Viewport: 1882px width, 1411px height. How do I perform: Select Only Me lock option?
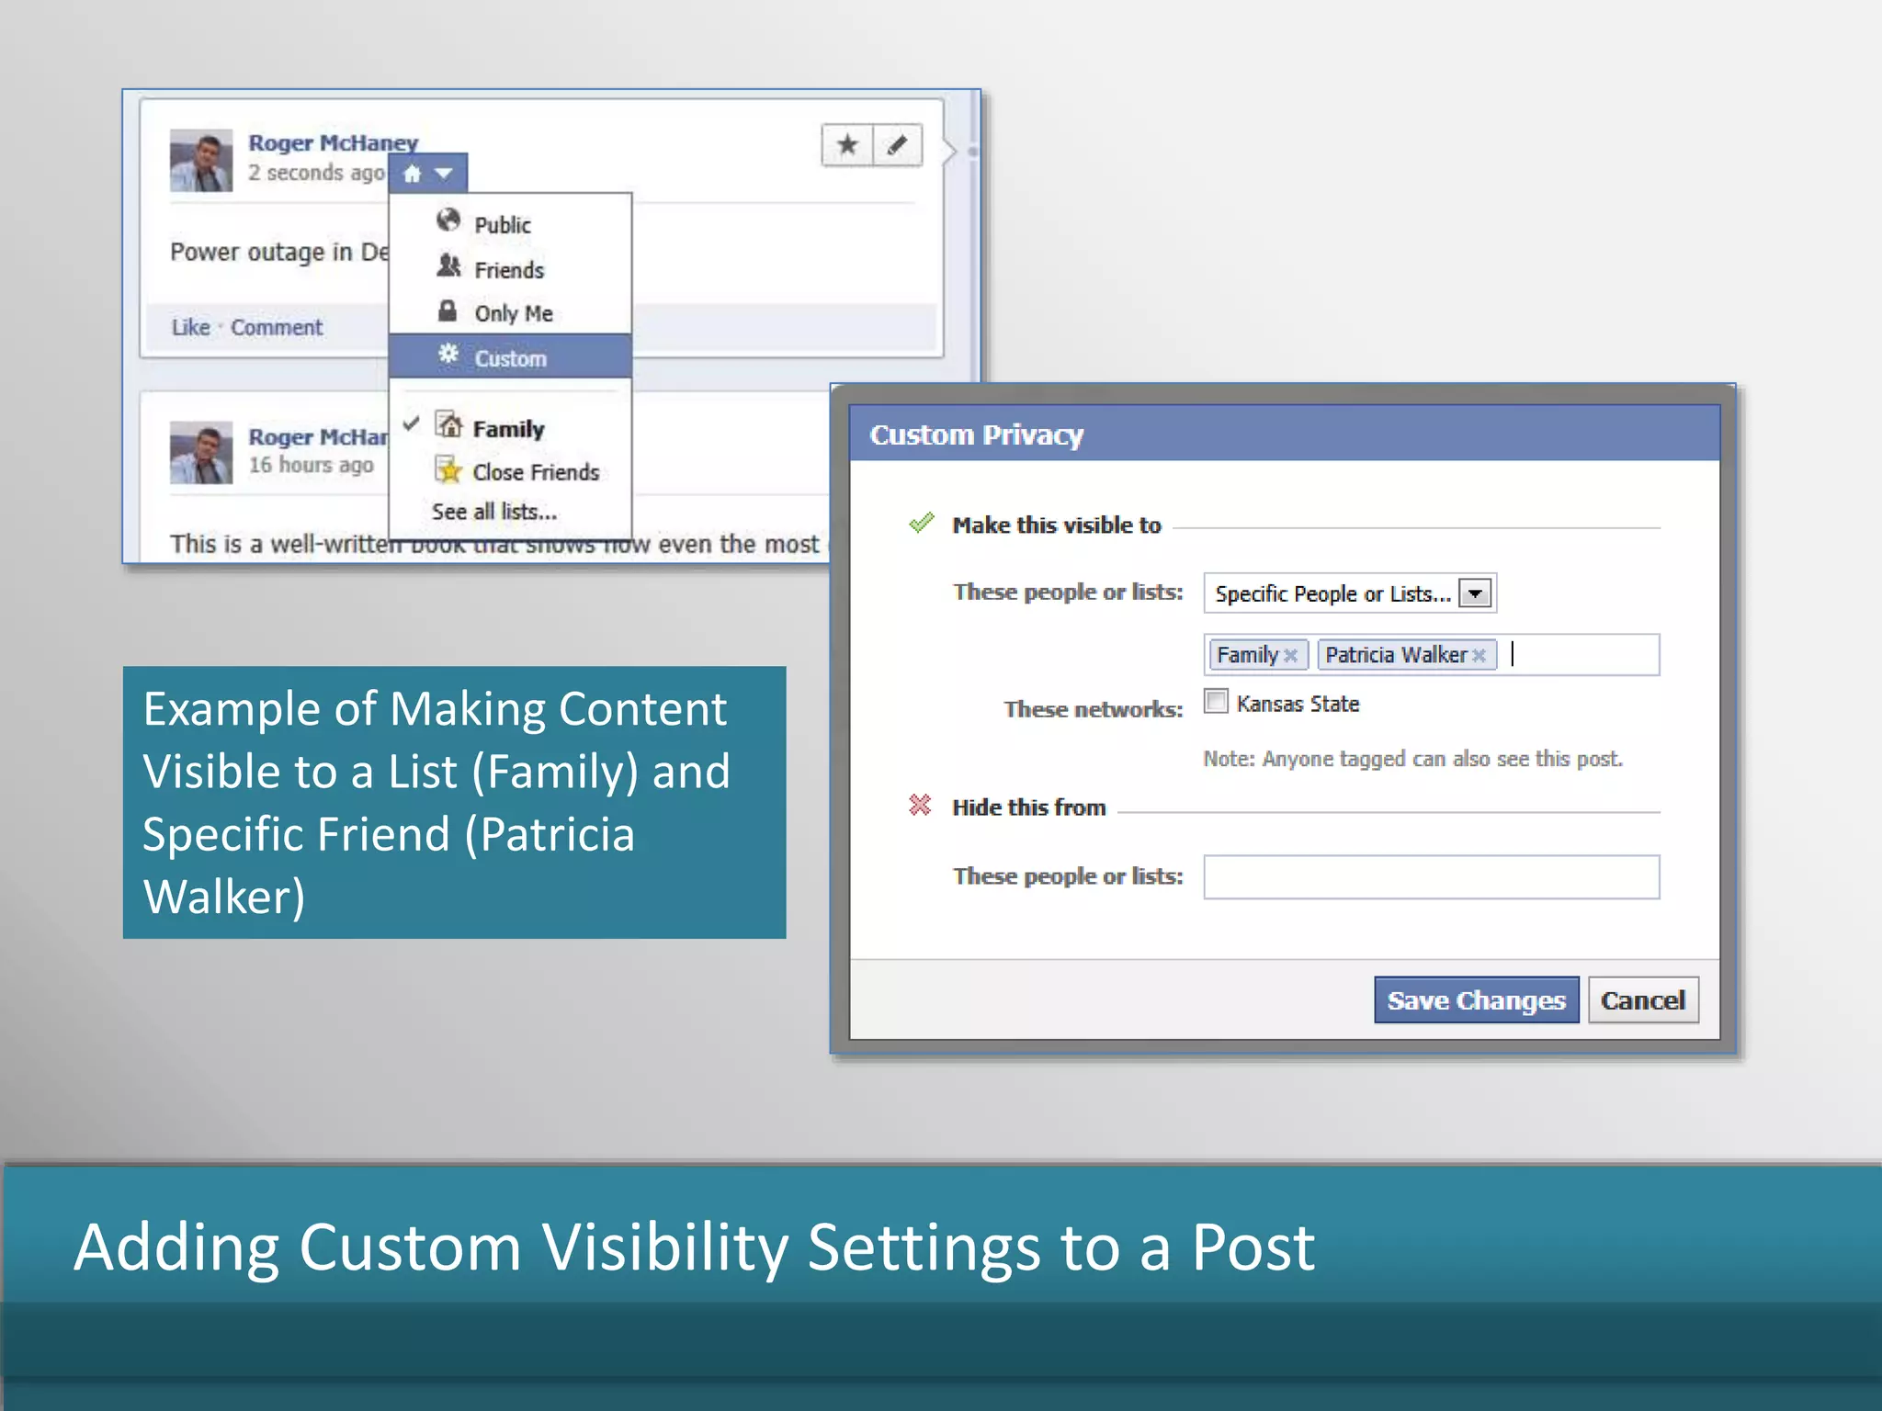click(510, 313)
